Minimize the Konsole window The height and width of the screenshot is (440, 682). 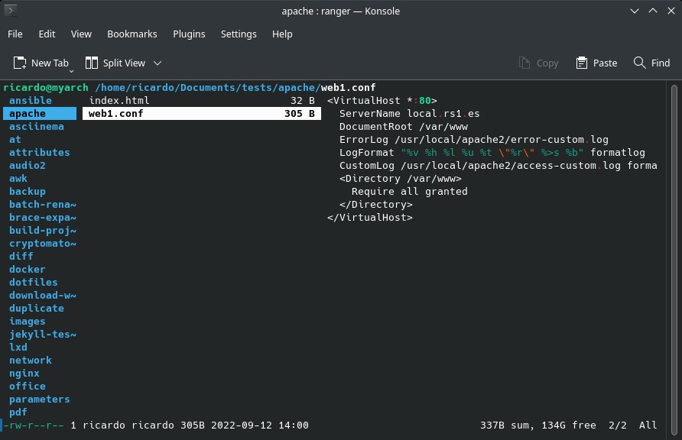pos(635,11)
